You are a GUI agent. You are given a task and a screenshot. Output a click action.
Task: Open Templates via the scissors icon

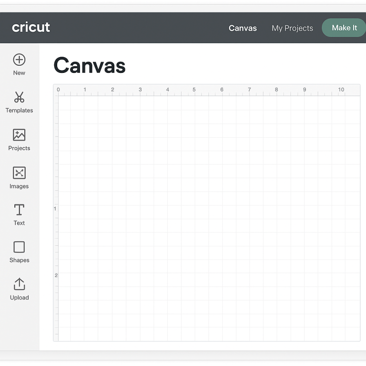click(19, 97)
